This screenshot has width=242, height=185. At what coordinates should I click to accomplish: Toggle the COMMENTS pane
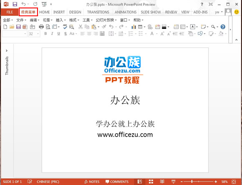tap(117, 182)
